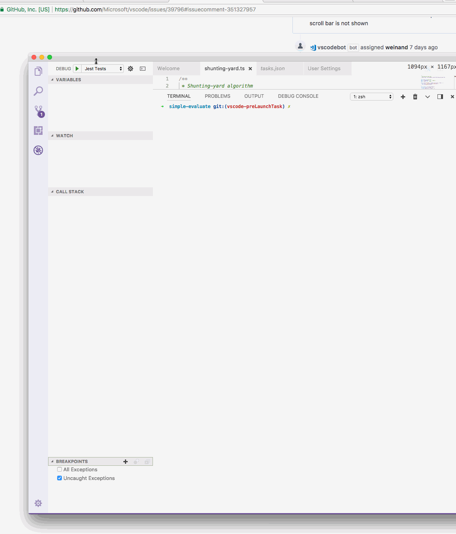The height and width of the screenshot is (534, 456).
Task: Open Source Control with 1 pending change
Action: 37,111
